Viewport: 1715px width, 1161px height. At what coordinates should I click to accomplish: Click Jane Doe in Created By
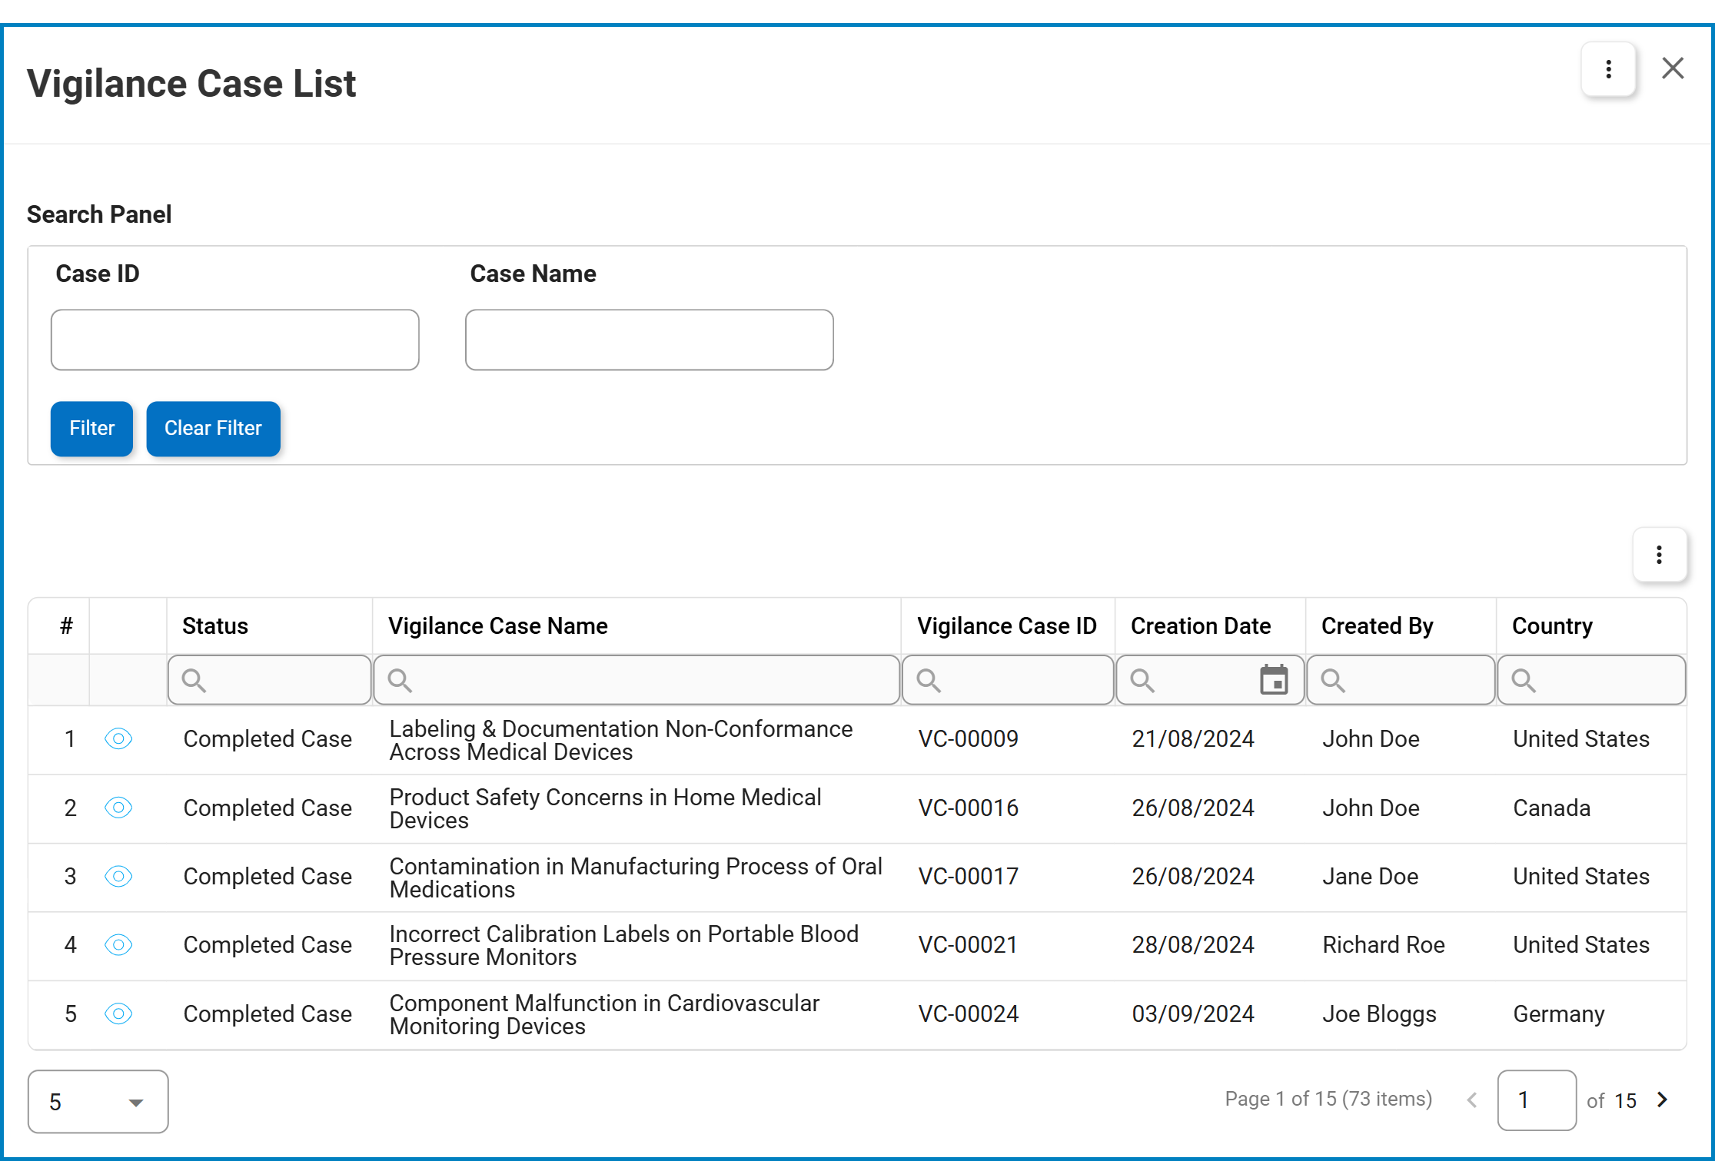click(1371, 877)
